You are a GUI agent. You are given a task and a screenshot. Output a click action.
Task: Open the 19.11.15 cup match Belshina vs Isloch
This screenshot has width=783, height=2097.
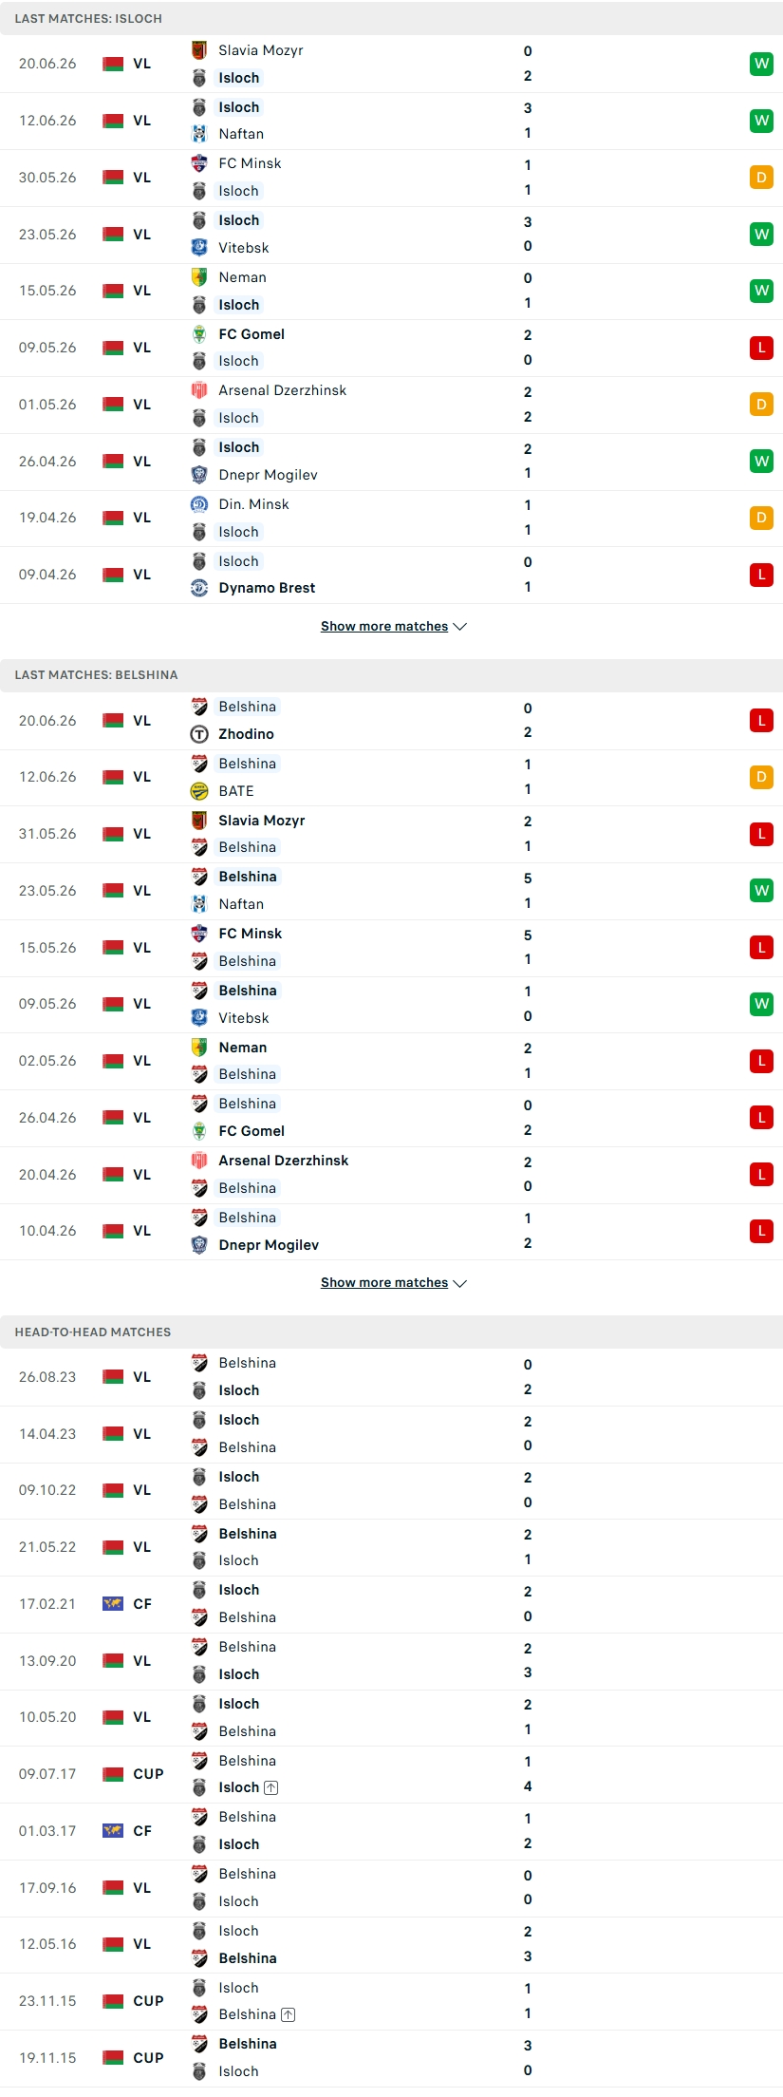pos(391,2058)
